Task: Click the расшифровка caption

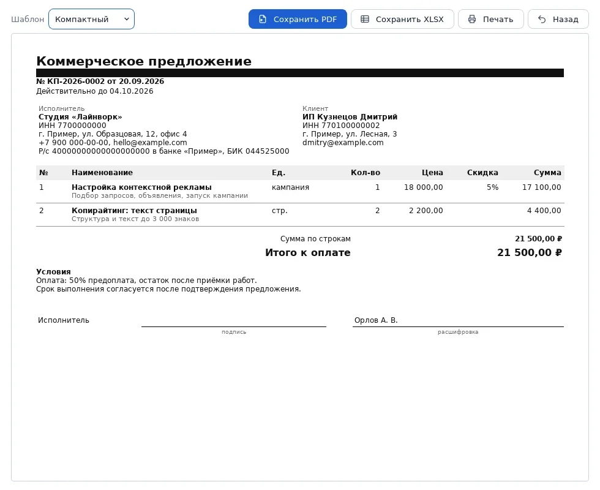Action: click(458, 332)
